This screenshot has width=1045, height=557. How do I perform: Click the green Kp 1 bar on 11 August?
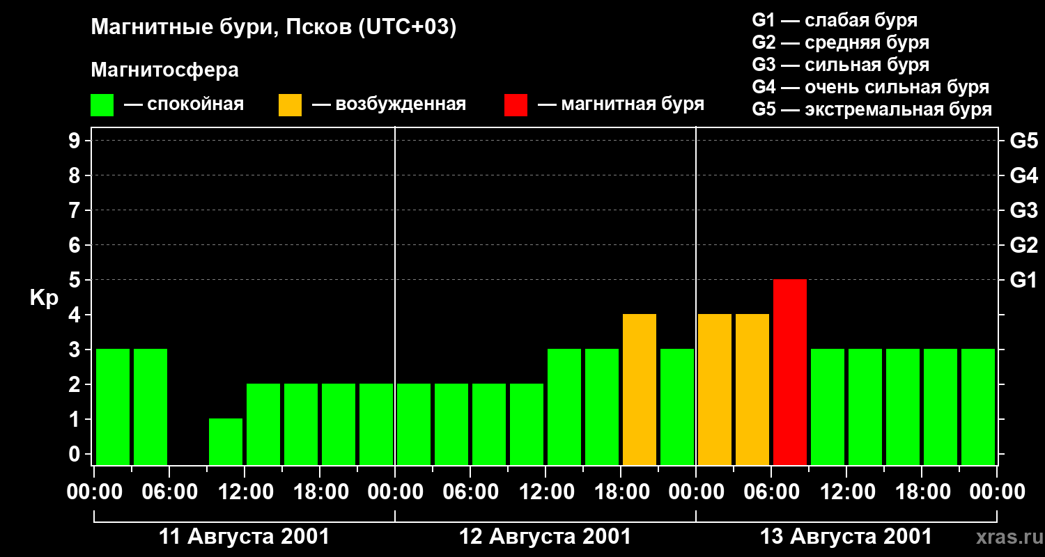tap(226, 441)
